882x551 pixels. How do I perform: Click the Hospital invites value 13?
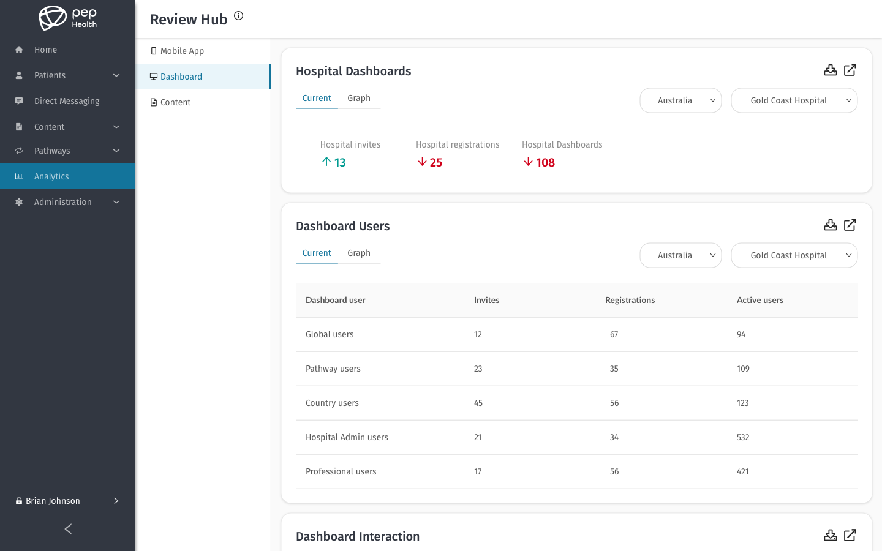click(340, 162)
